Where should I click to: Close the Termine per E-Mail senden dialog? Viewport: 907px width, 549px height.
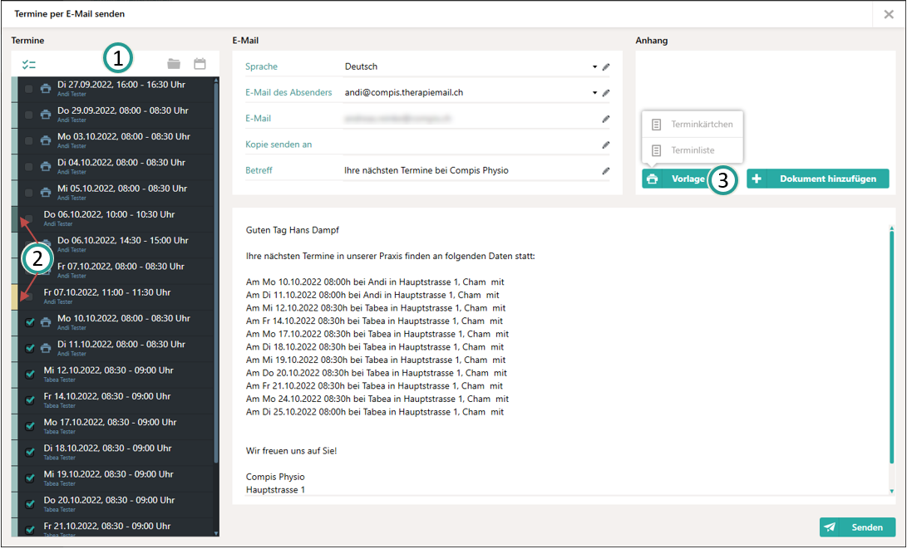point(889,14)
